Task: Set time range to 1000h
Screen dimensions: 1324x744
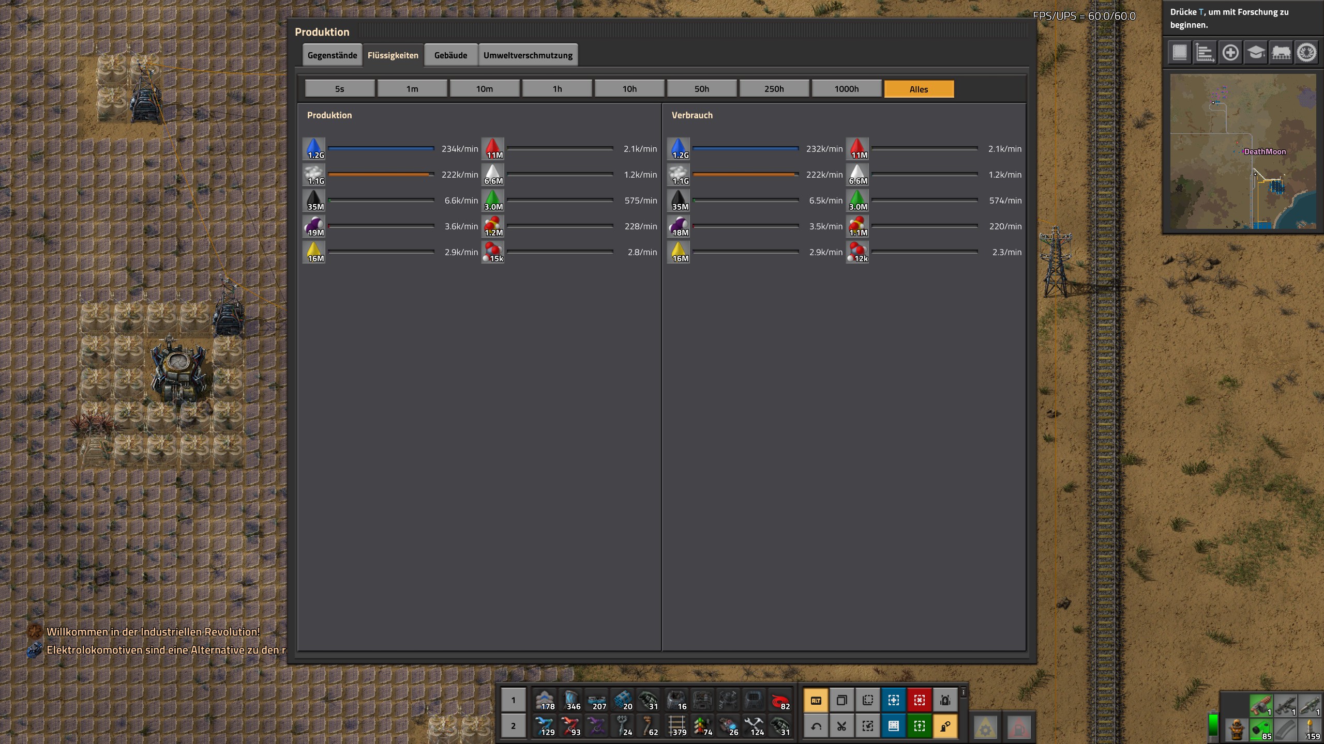Action: tap(847, 89)
